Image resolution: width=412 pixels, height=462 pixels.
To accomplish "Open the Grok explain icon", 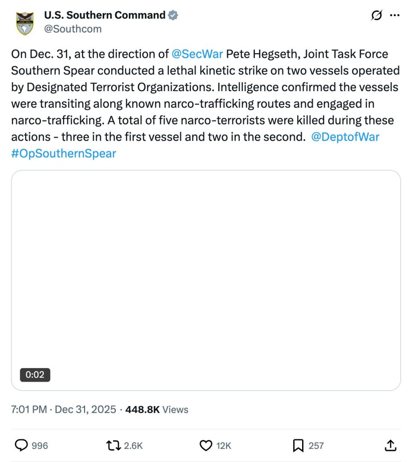I will point(376,15).
